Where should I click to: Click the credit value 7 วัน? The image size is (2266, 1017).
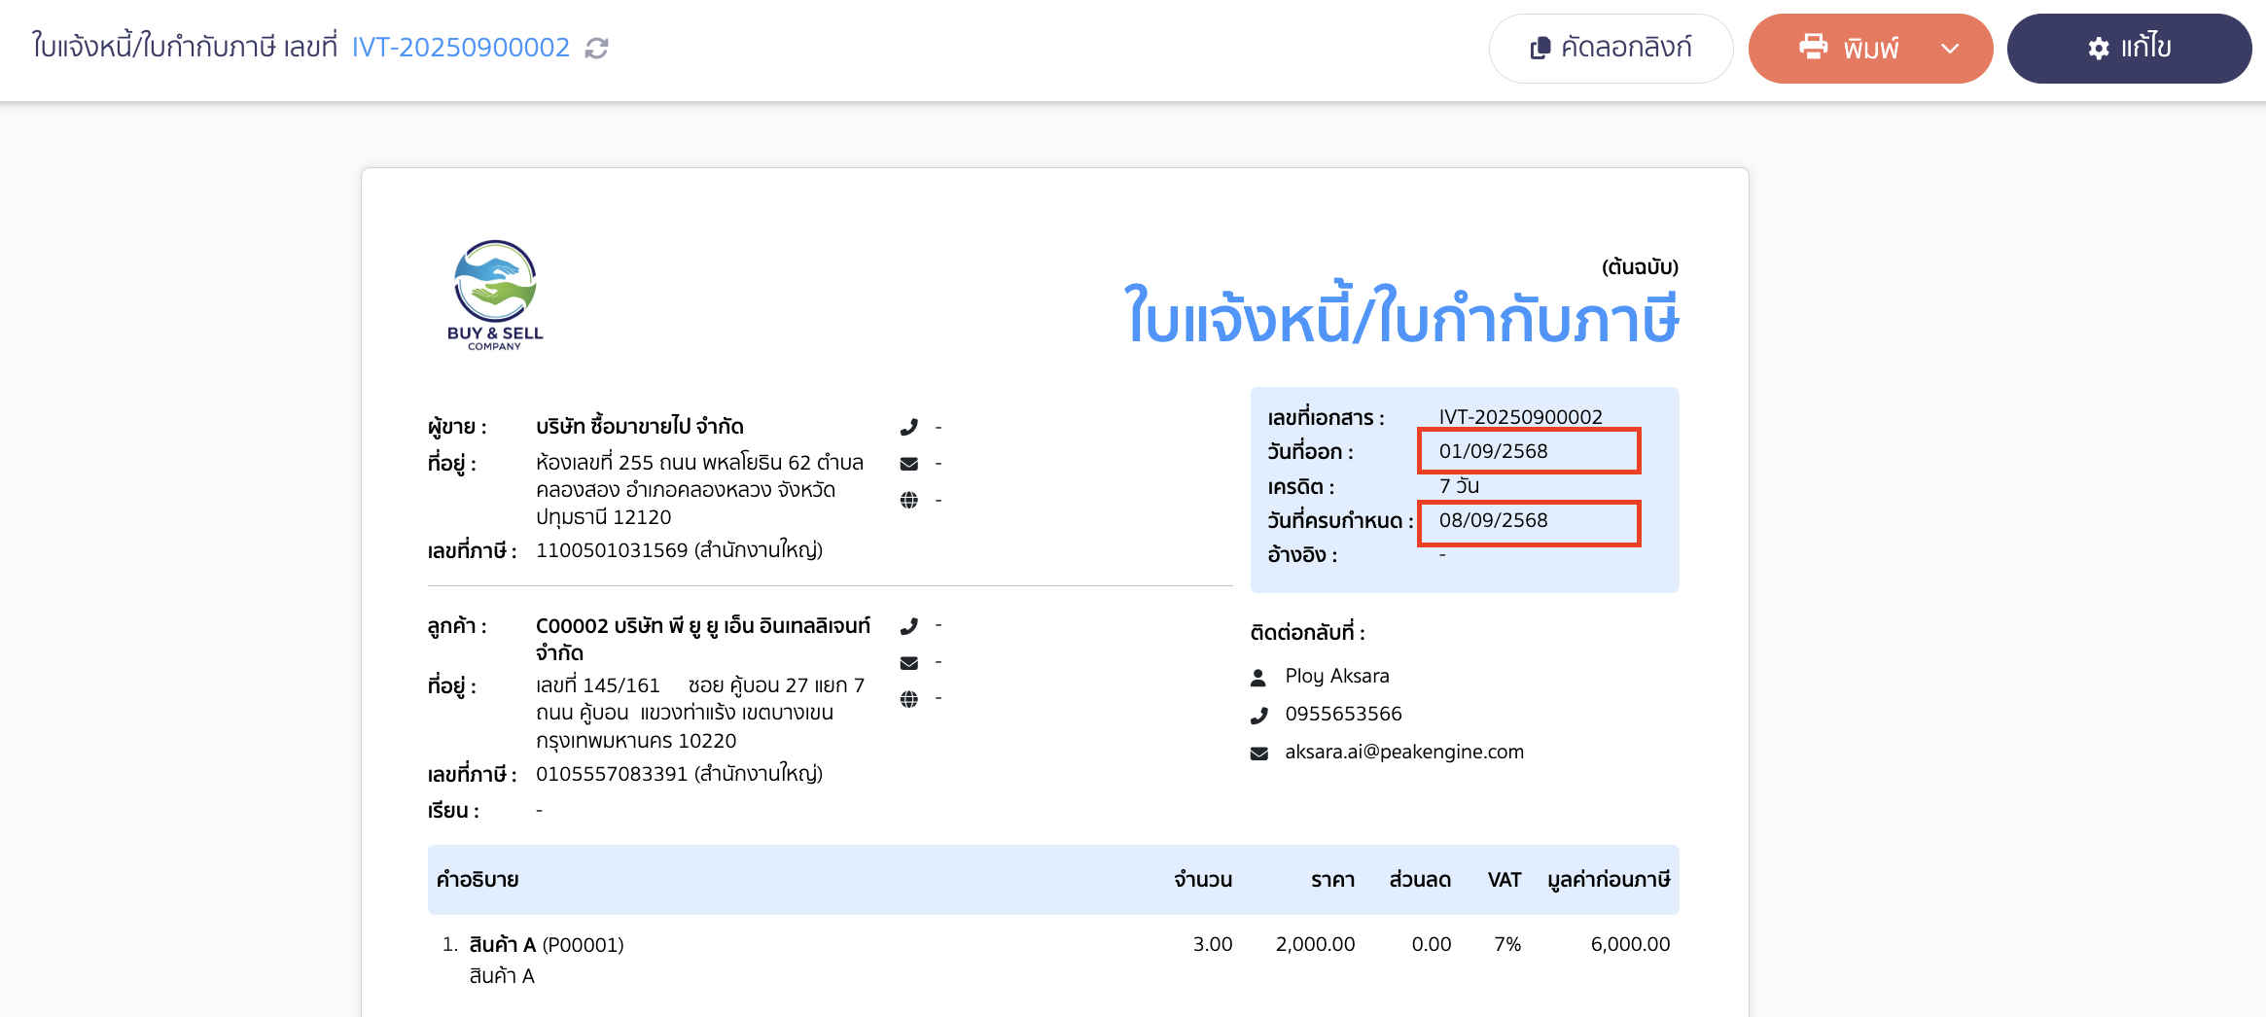1459,485
